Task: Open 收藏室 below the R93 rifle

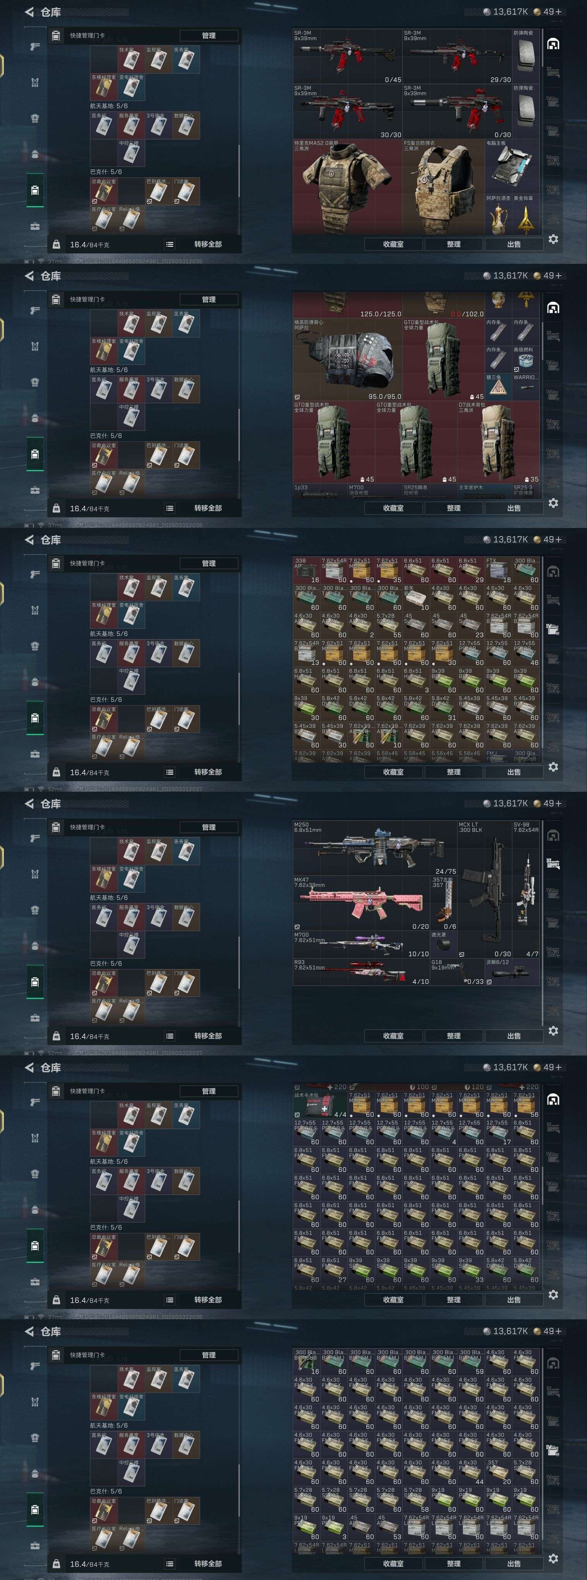Action: (394, 1036)
